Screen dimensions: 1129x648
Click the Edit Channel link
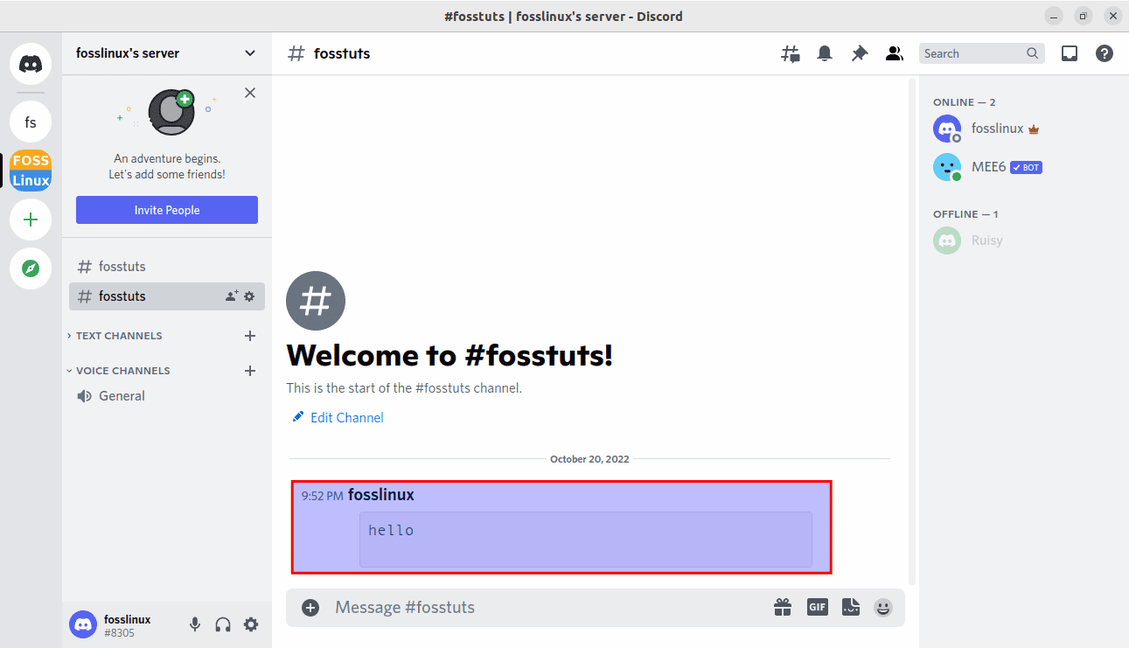click(x=338, y=418)
